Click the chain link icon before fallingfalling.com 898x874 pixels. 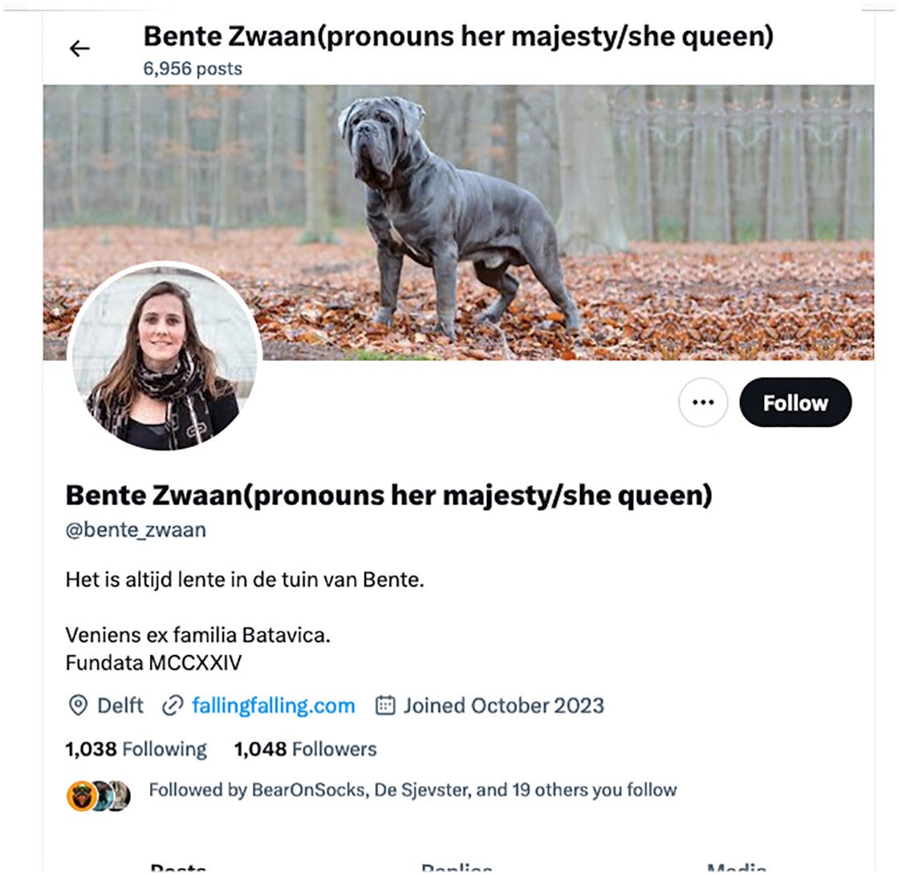point(173,706)
